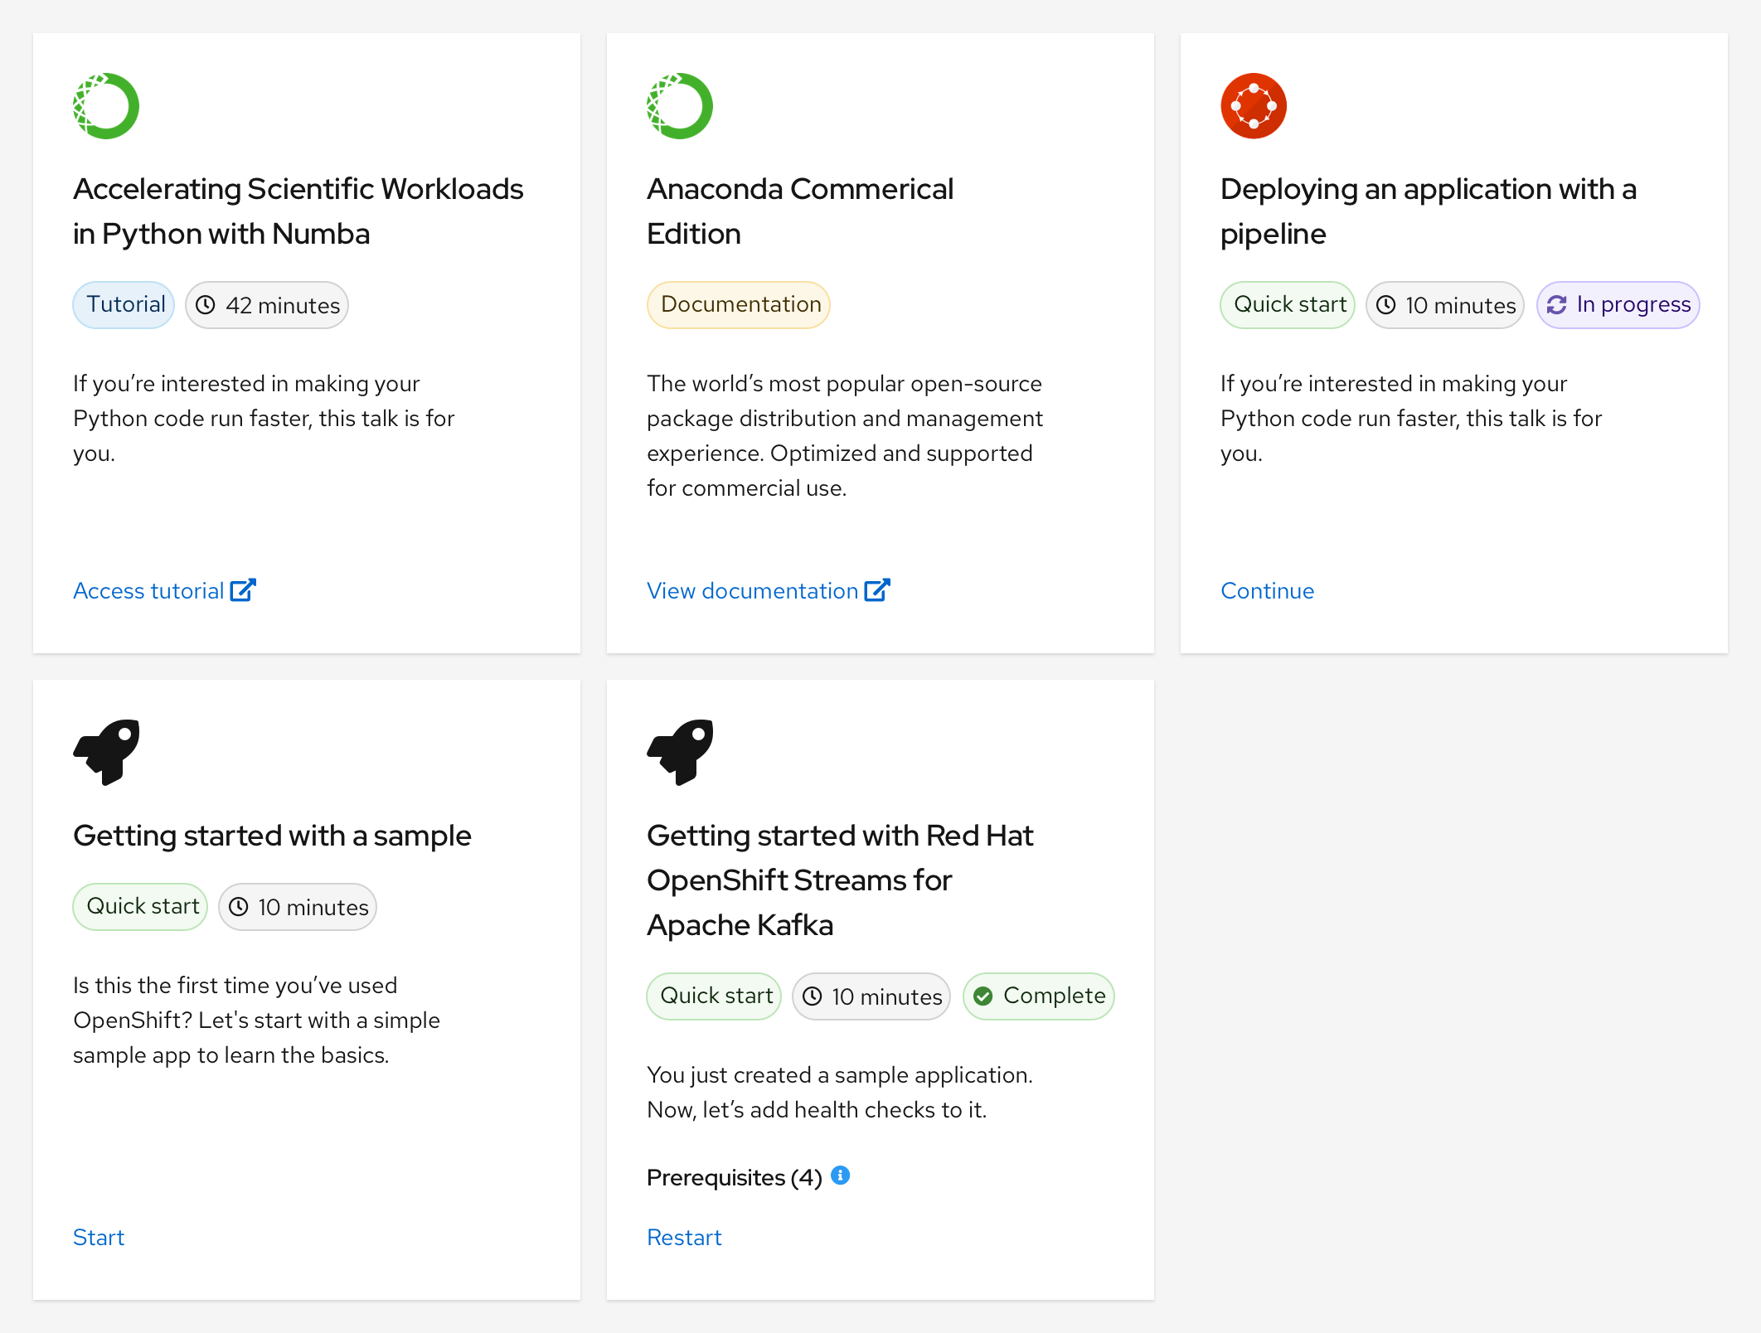Open Deploying an application with a pipeline title
The image size is (1761, 1333).
[x=1429, y=211]
